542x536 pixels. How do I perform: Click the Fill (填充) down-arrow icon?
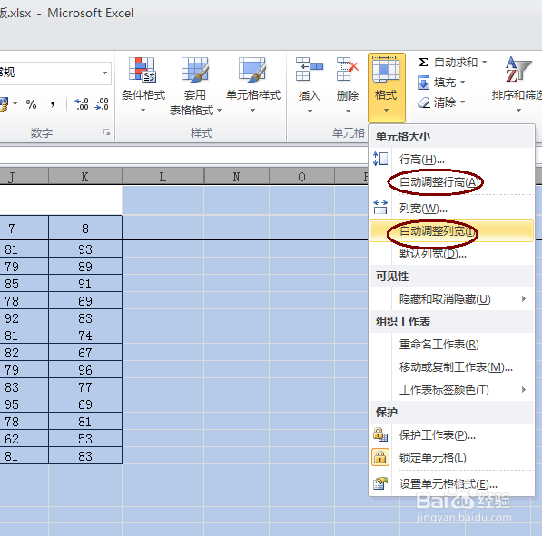click(x=423, y=83)
